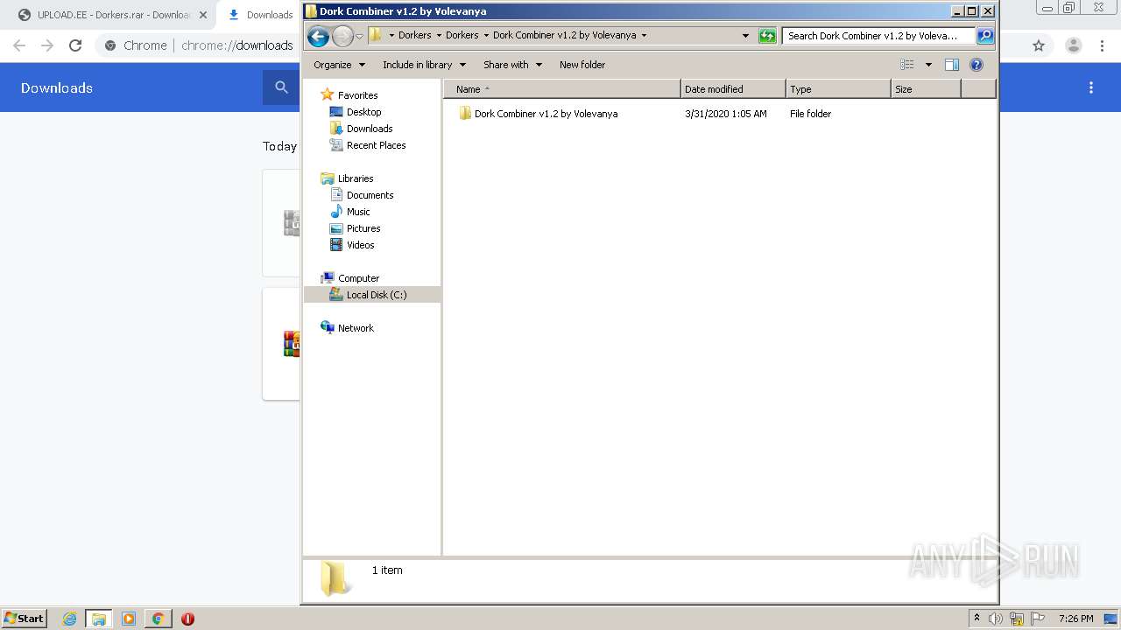Click the 7:26 PM system clock

(1075, 619)
